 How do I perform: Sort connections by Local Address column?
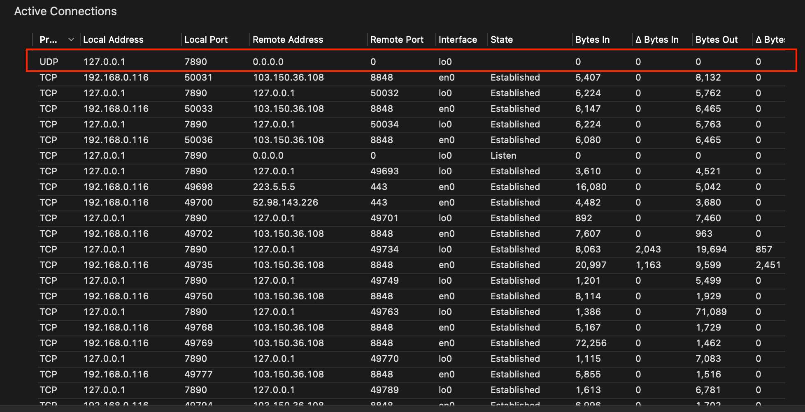click(x=113, y=40)
